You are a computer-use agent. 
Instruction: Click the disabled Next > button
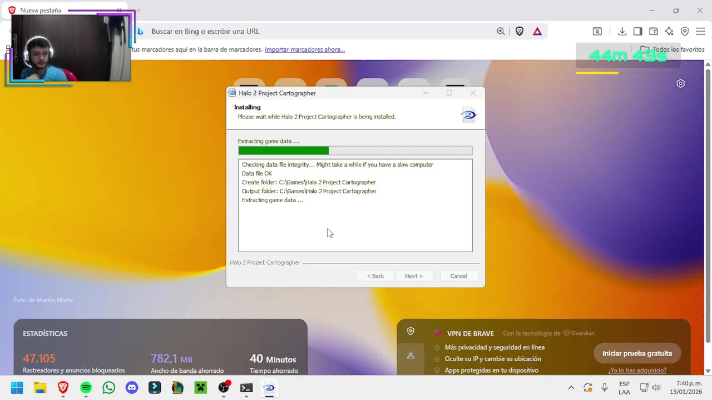413,276
